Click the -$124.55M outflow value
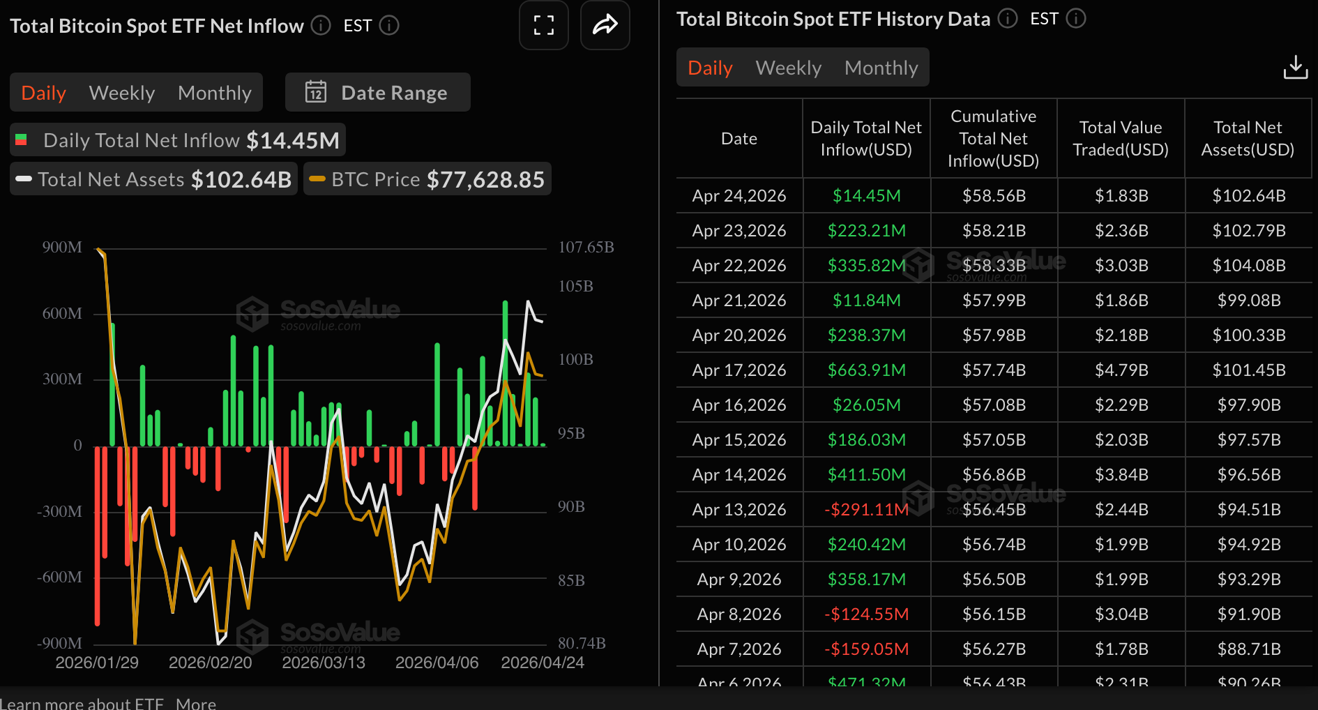This screenshot has height=710, width=1318. click(866, 614)
